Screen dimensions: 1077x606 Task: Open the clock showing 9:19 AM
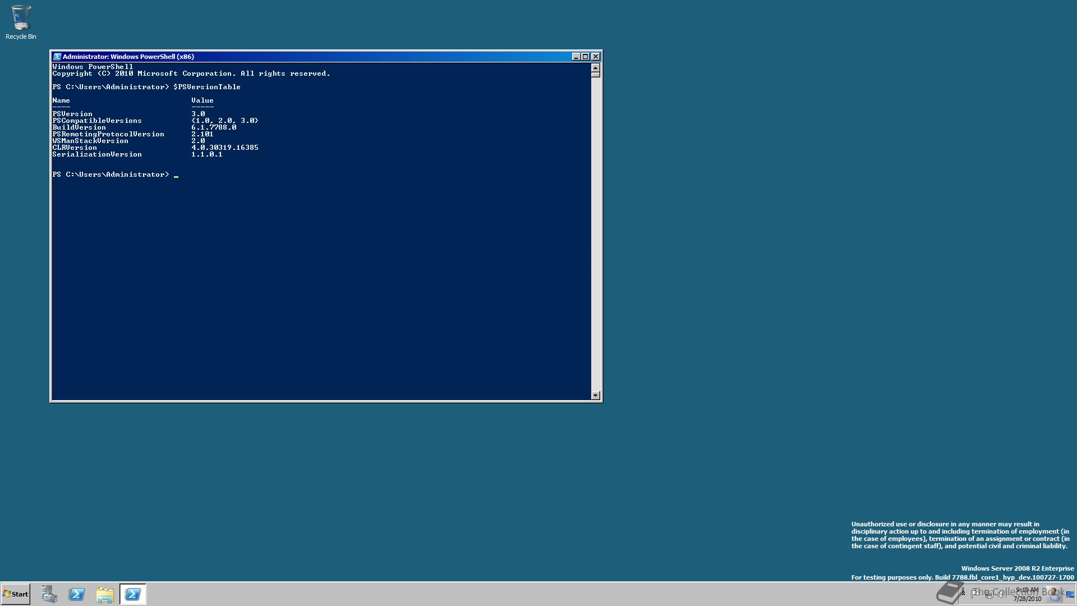coord(1027,594)
